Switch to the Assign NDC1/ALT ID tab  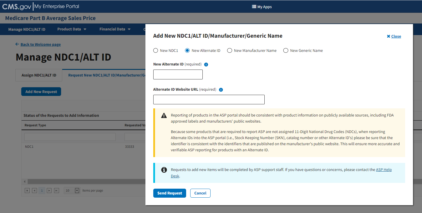pos(39,75)
